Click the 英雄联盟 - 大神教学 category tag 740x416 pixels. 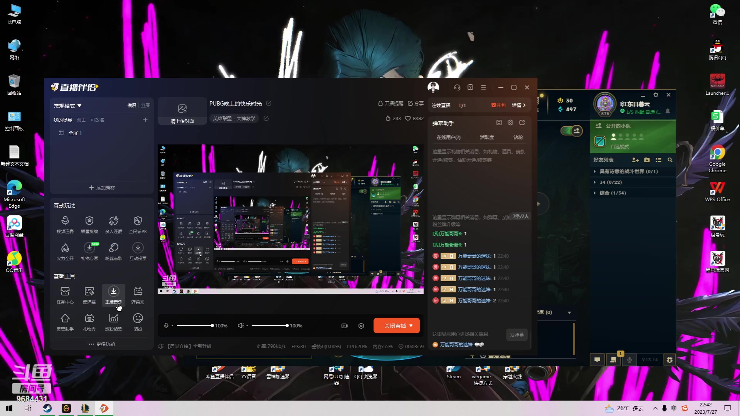[x=234, y=119]
